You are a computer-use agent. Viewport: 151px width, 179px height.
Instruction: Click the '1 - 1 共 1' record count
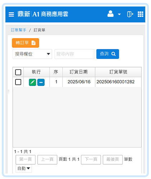point(23,152)
